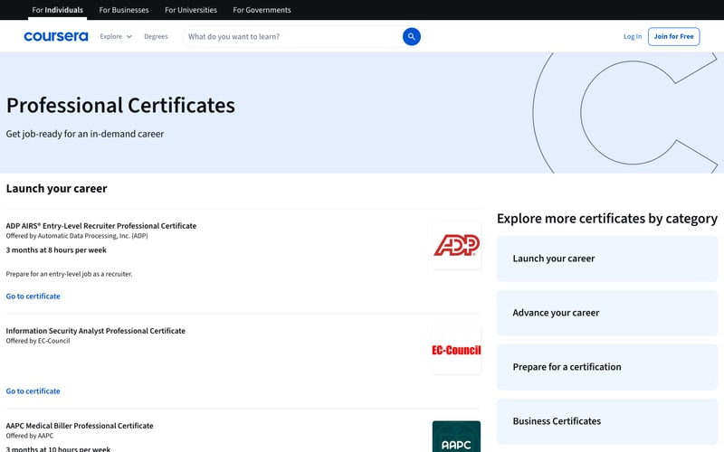Click 'Offered by Automatic Data Processing, Inc. (ADP)' text
This screenshot has height=452, width=724.
77,236
